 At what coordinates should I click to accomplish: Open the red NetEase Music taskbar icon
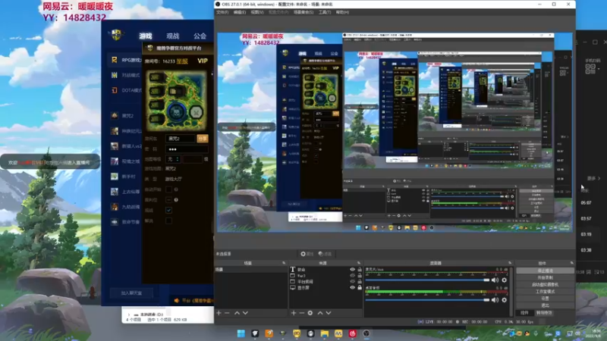coord(352,333)
